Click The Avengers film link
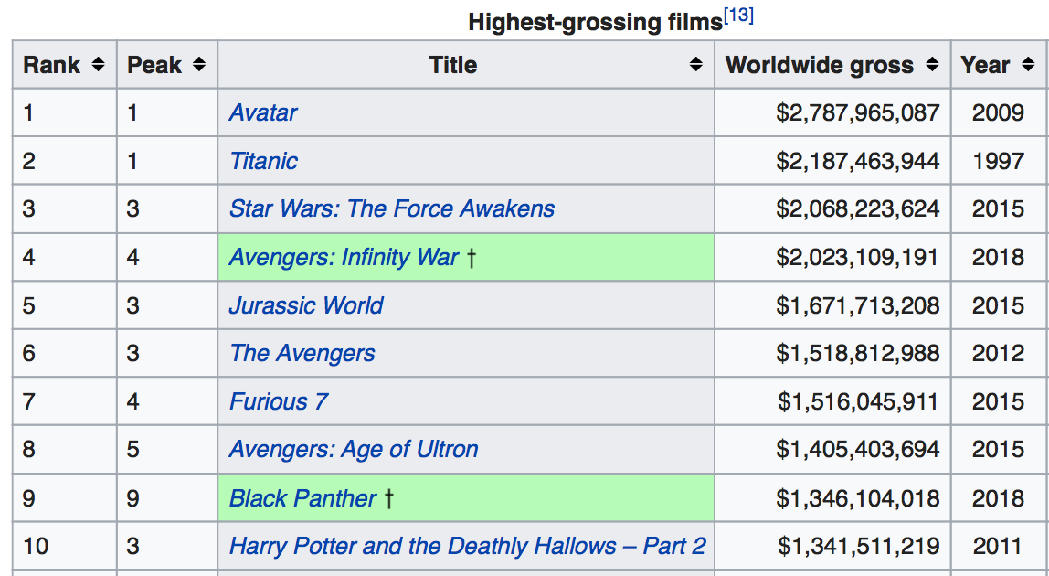Image resolution: width=1049 pixels, height=576 pixels. pos(302,354)
